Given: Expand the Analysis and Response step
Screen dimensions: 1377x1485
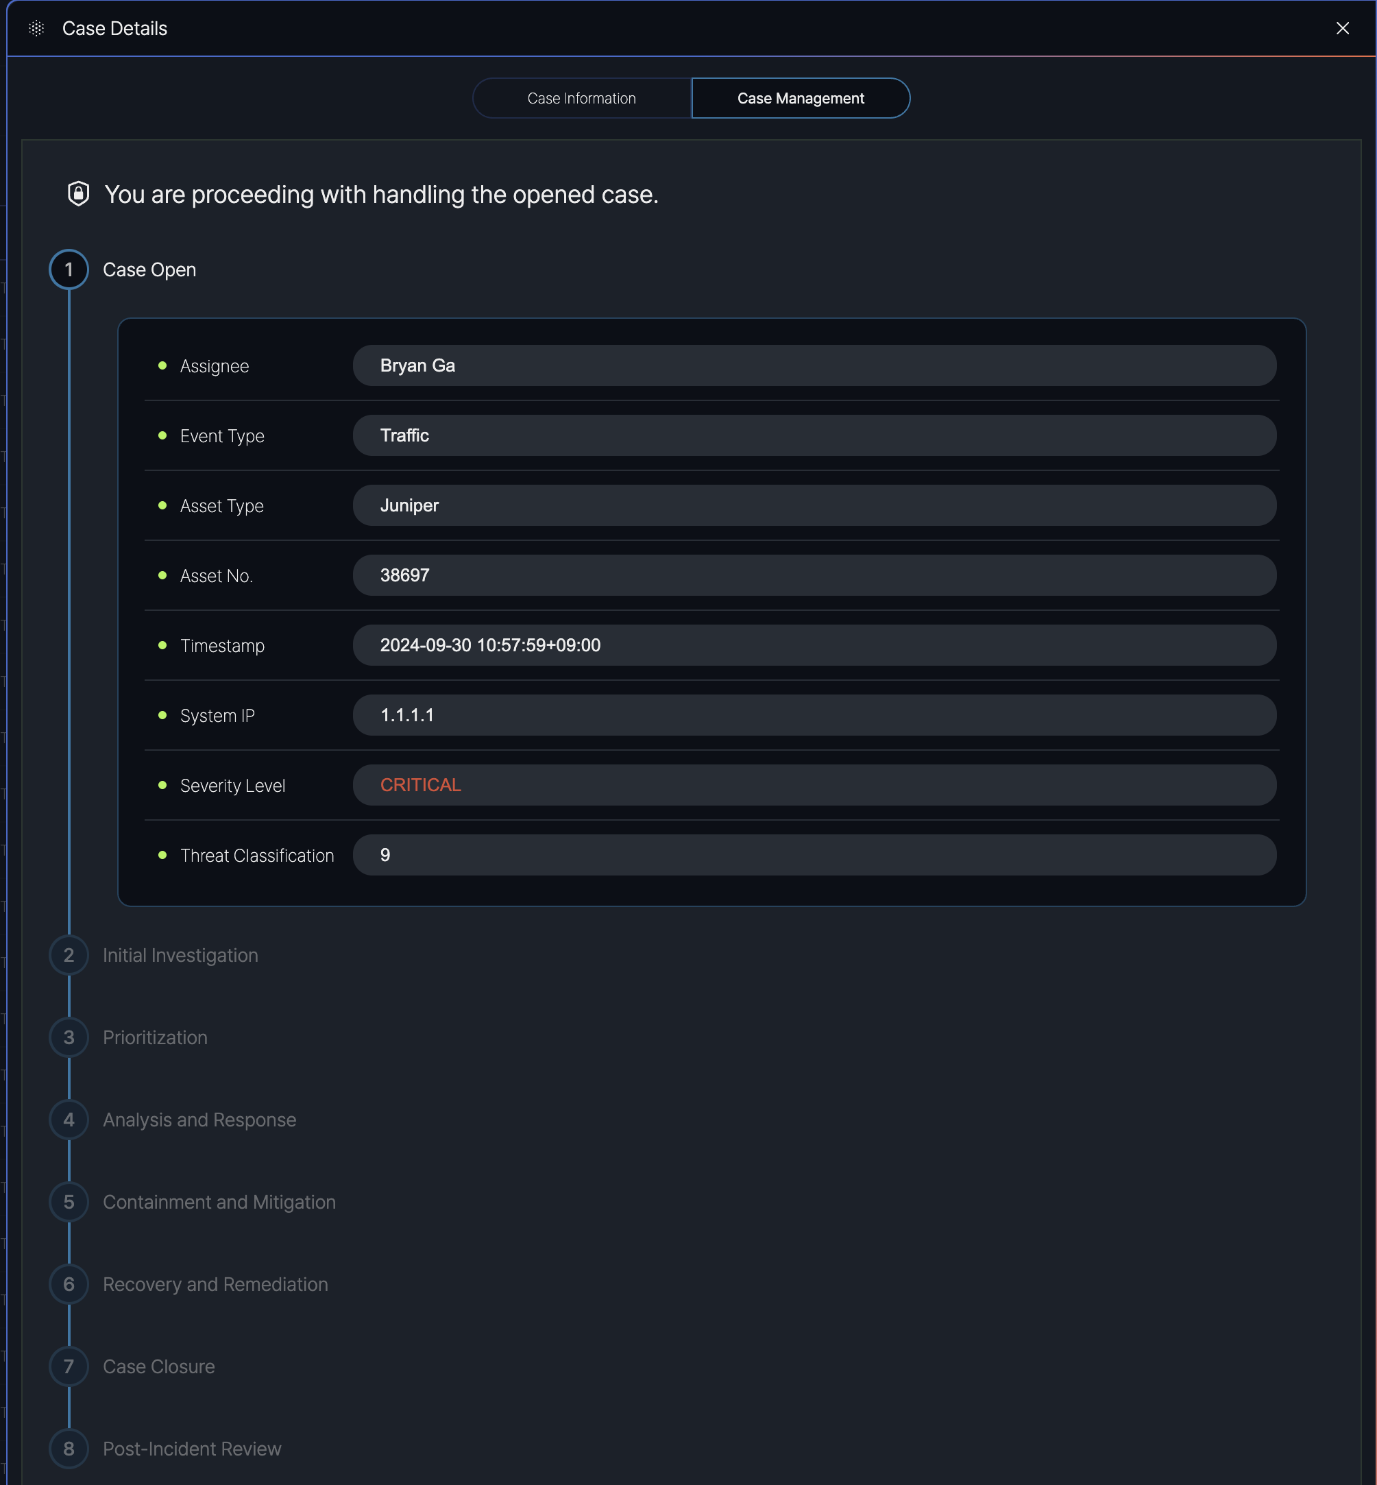Looking at the screenshot, I should [199, 1119].
